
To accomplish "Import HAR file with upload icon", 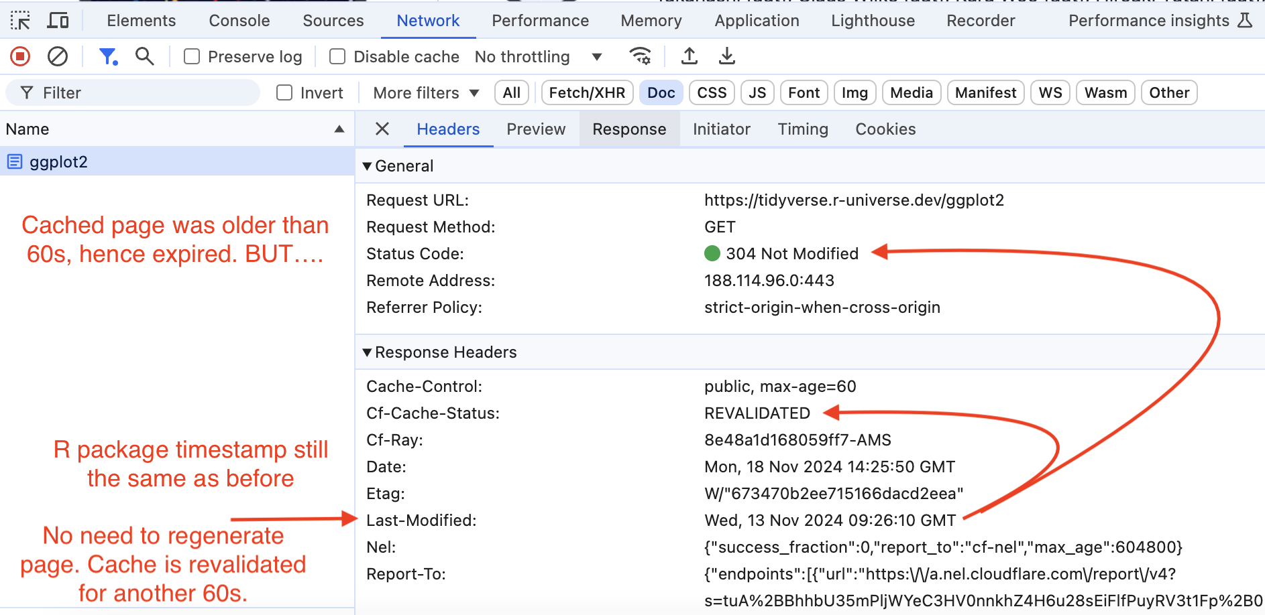I will point(689,57).
